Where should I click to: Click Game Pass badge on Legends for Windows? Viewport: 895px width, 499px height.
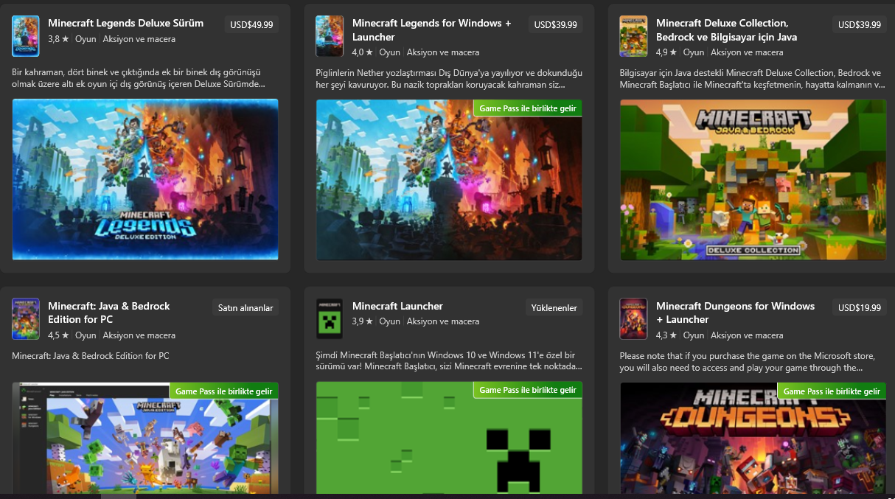(527, 108)
